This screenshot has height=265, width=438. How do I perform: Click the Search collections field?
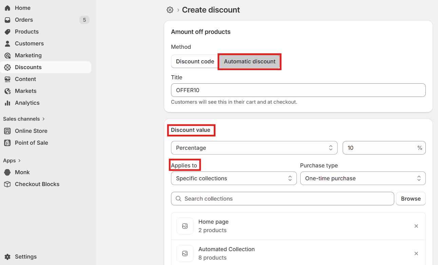(282, 199)
